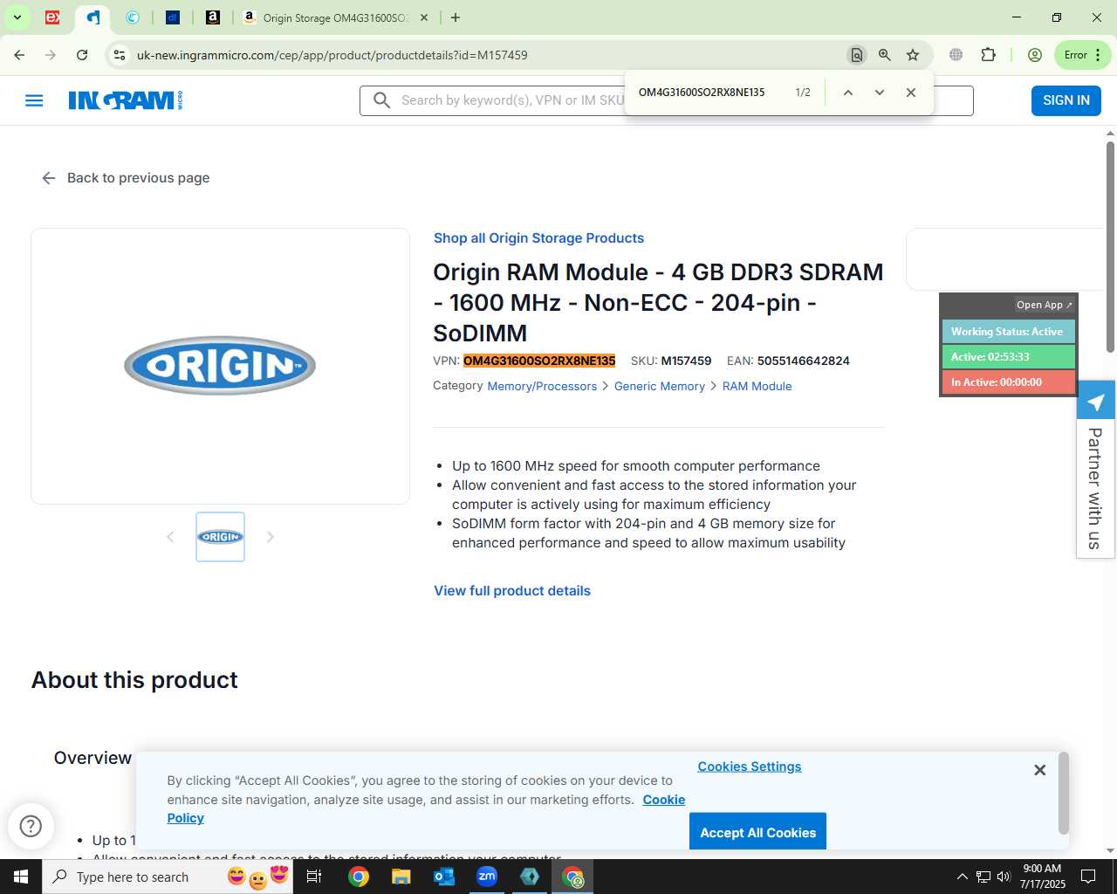Click the Google Lens search icon
Image resolution: width=1117 pixels, height=894 pixels.
pyautogui.click(x=857, y=55)
